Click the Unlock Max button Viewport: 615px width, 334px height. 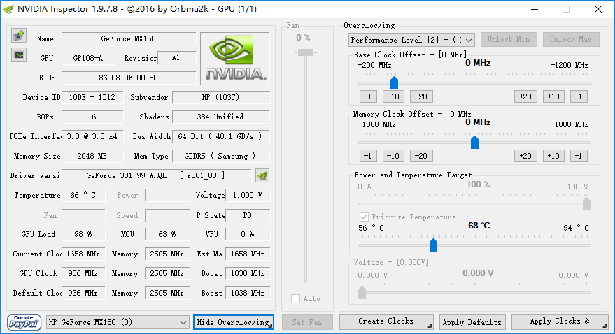(571, 40)
